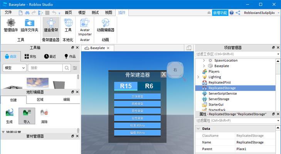This screenshot has width=281, height=154.
Task: Click the viewport layout toggle icon
Action: (x=189, y=48)
